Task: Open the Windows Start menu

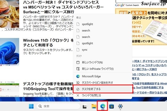Action: (x=31, y=106)
